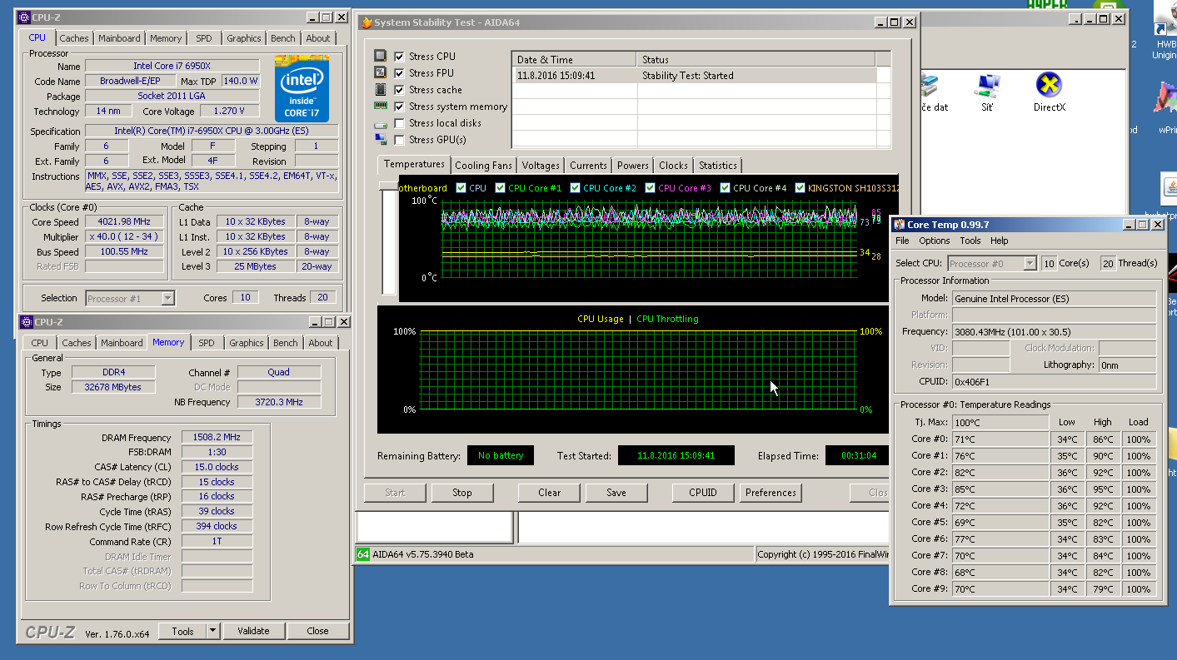This screenshot has width=1177, height=660.
Task: Open Preferences in the stability test
Action: (x=771, y=493)
